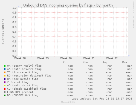This screenshot has height=105, width=136.
Task: Click the 'Avg:' column header
Action: (x=106, y=63)
